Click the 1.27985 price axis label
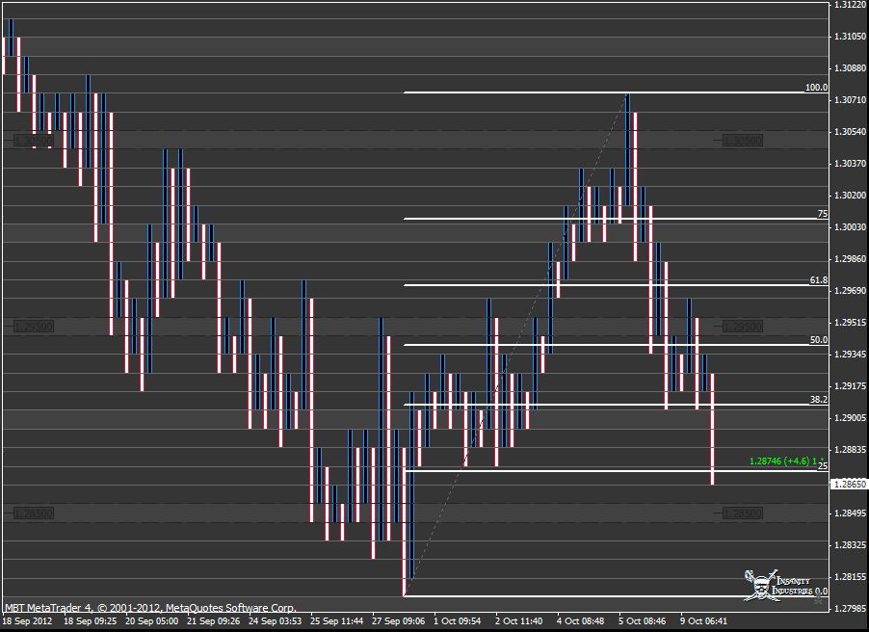The image size is (869, 632). click(x=850, y=608)
